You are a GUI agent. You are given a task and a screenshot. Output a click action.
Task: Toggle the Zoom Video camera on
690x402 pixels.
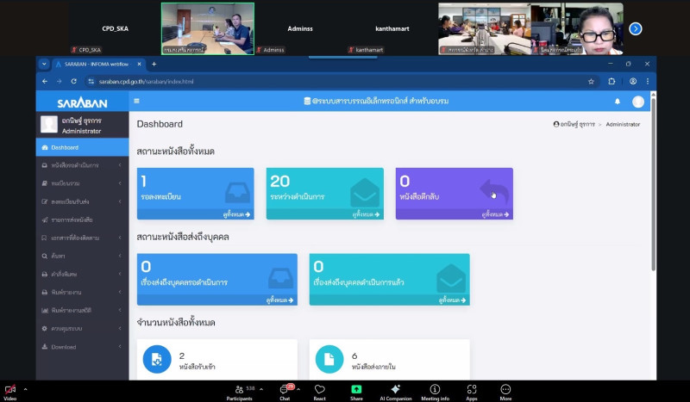click(10, 390)
